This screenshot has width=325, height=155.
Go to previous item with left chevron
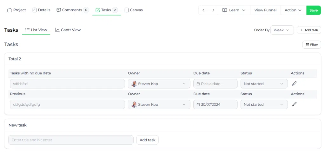[x=203, y=10]
